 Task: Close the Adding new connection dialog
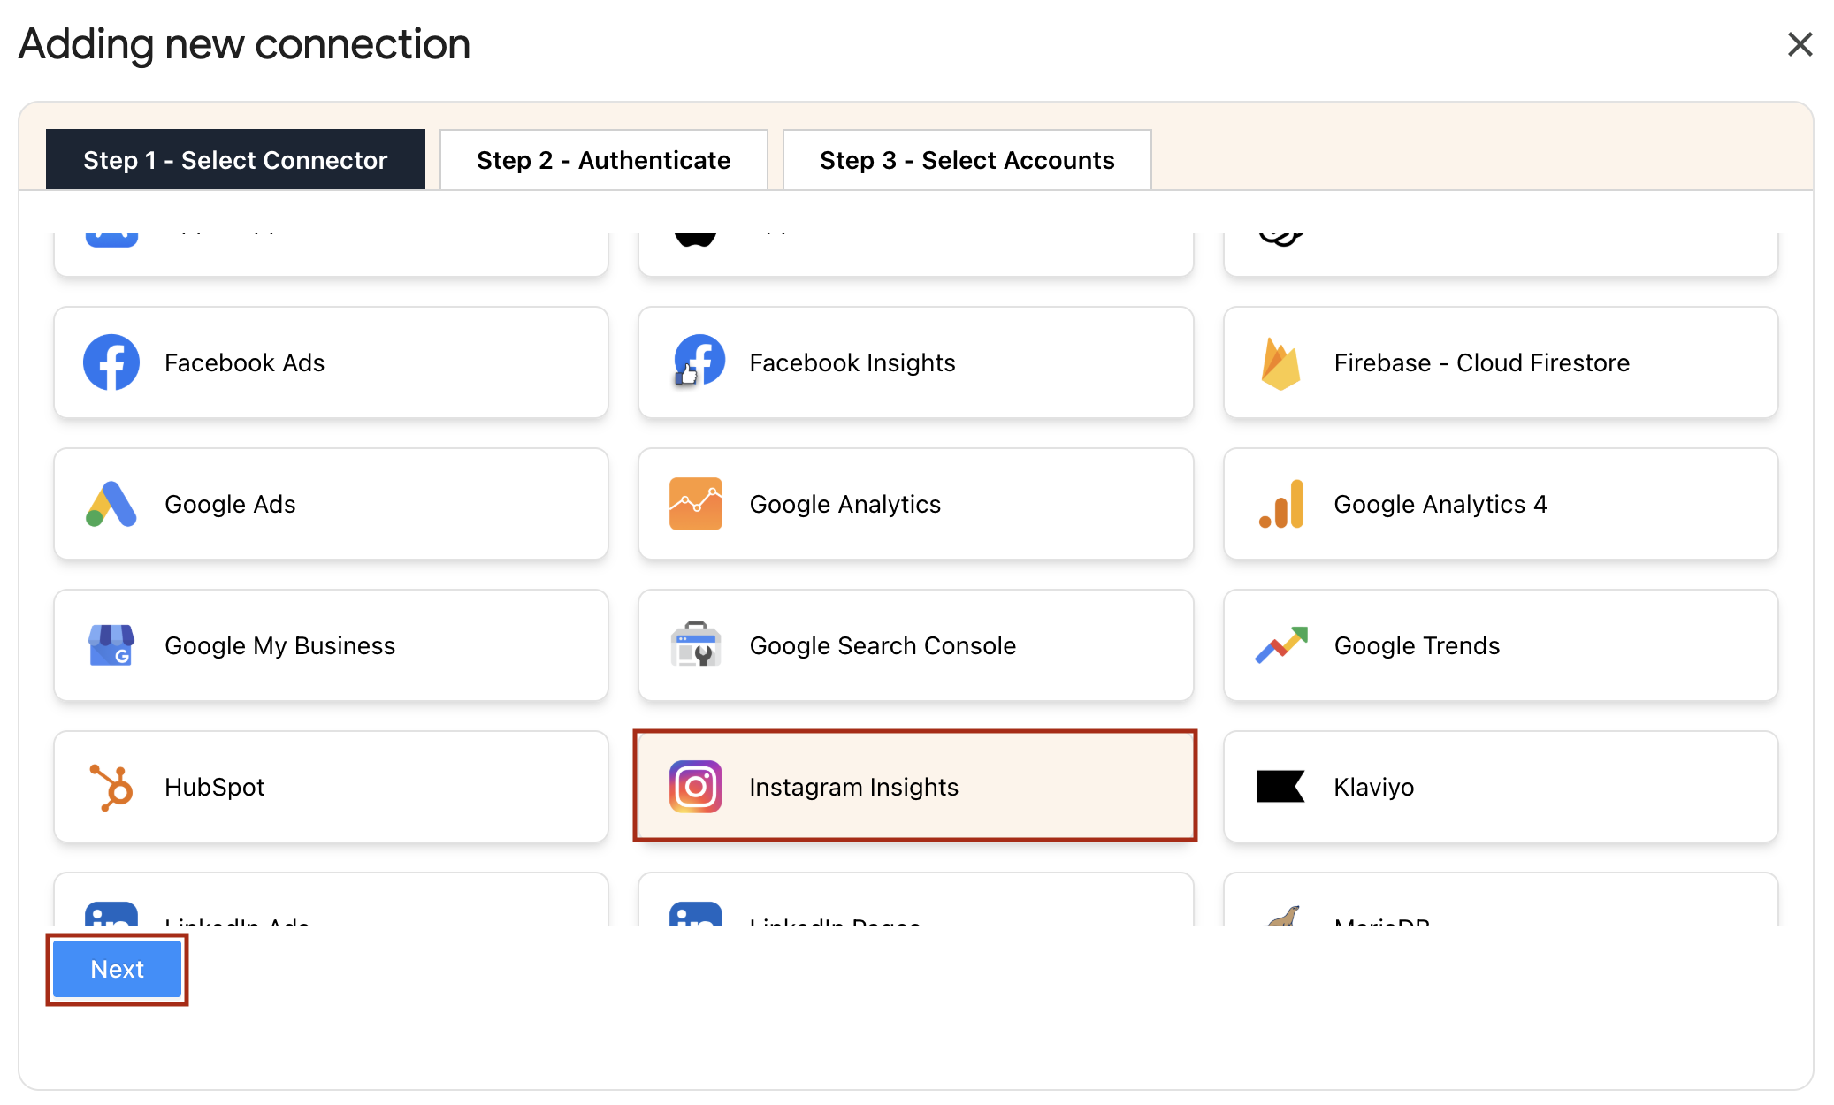1800,44
